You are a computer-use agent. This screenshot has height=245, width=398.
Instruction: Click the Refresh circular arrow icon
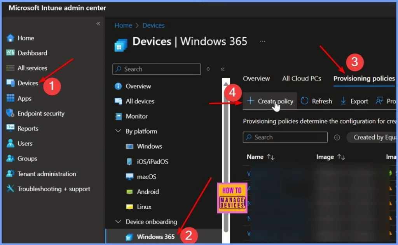point(304,101)
